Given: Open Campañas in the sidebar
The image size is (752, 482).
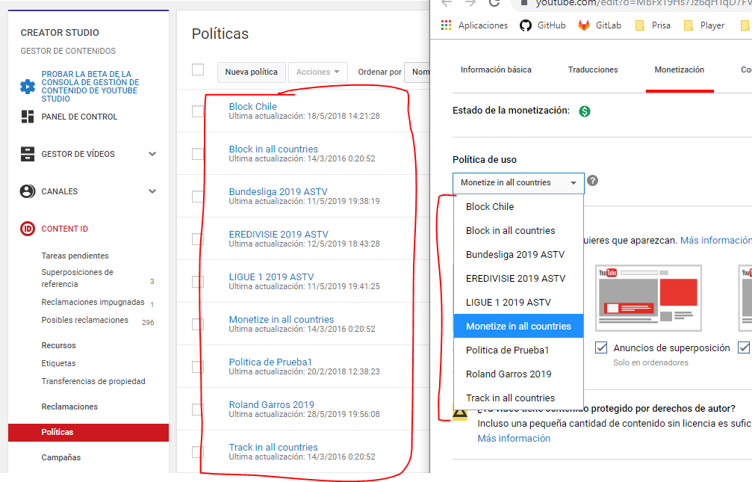Looking at the screenshot, I should click(x=61, y=457).
